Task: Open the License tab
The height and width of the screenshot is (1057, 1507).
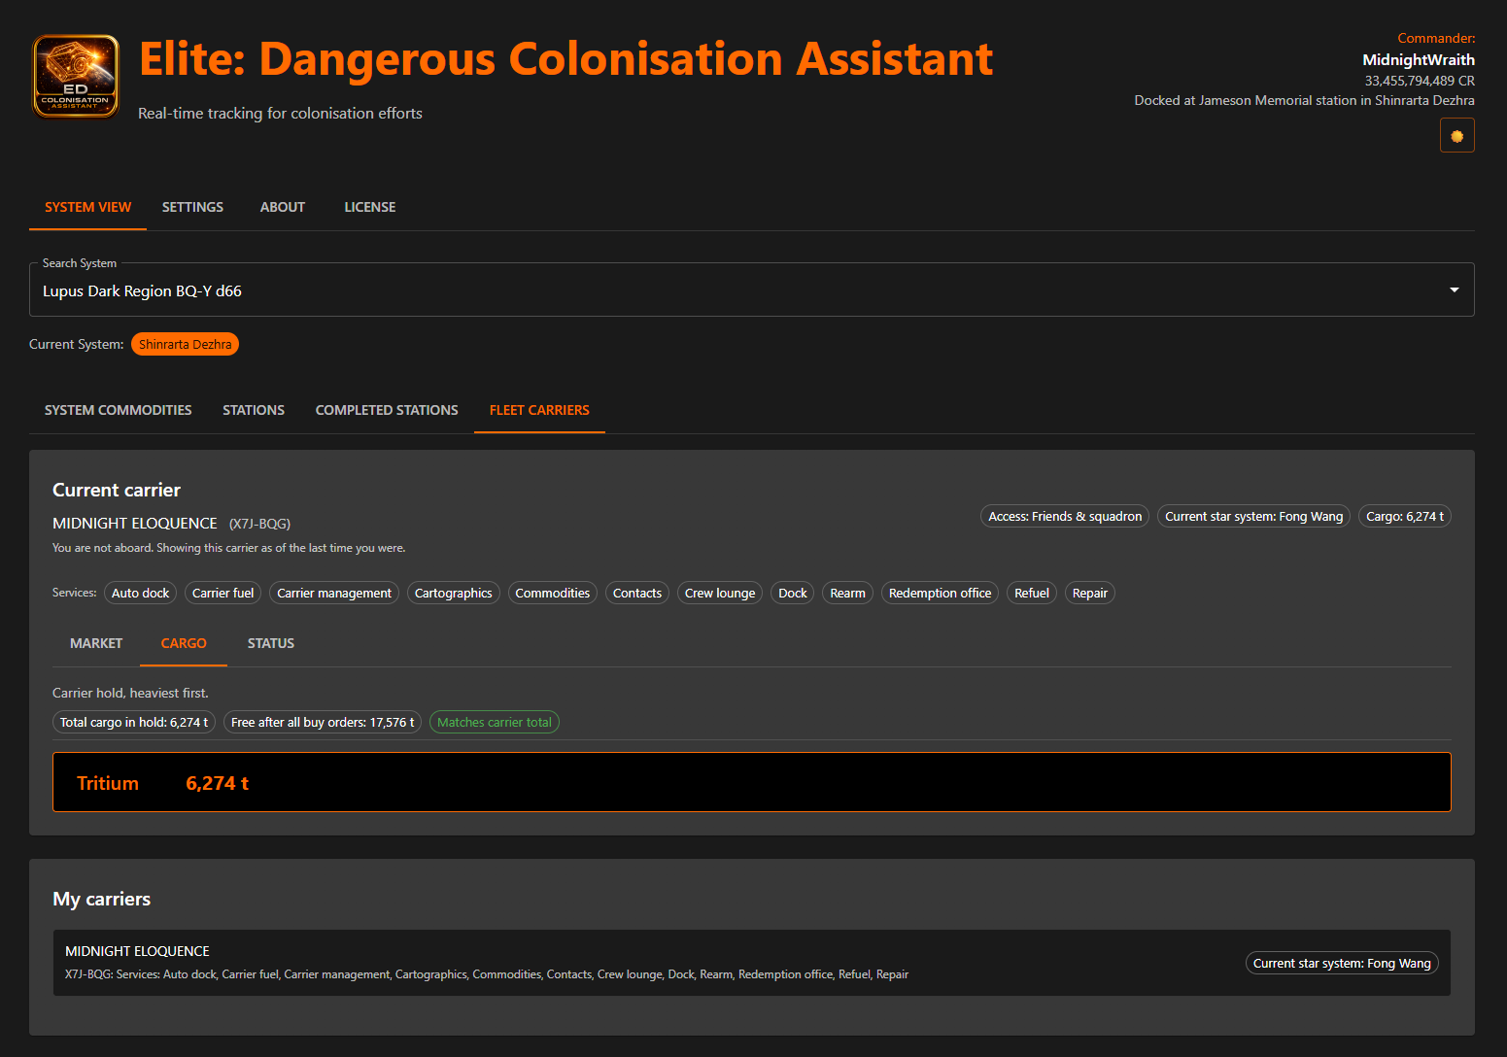Action: [370, 207]
